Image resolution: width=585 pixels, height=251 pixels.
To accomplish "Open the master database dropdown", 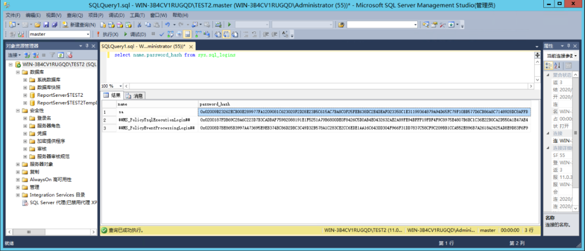I will point(88,34).
